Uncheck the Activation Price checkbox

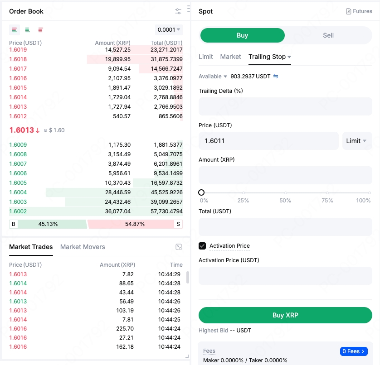tap(202, 246)
